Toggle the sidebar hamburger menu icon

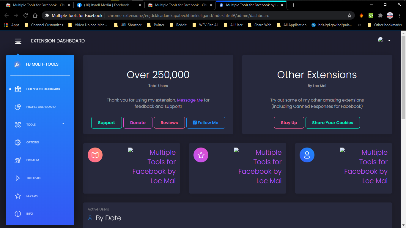pyautogui.click(x=18, y=41)
